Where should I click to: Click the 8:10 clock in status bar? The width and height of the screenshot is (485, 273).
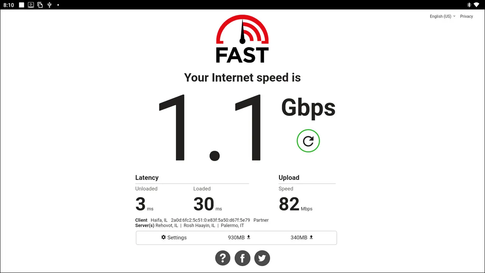pos(9,5)
